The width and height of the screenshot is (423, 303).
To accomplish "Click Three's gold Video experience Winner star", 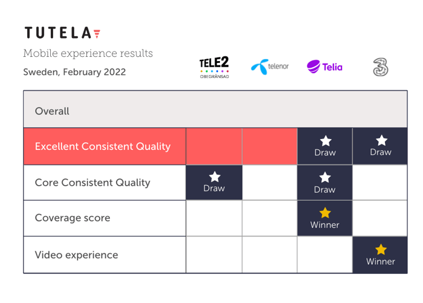I will pos(381,249).
